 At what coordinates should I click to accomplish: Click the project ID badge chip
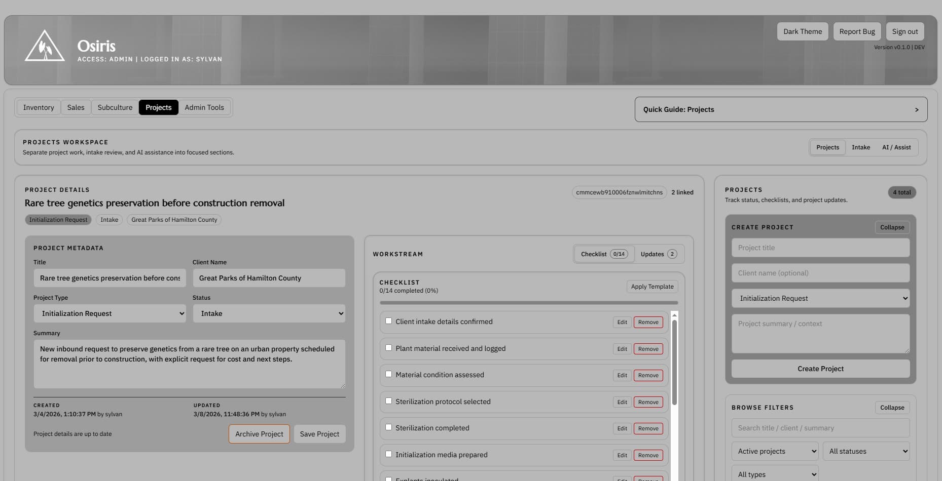coord(619,192)
